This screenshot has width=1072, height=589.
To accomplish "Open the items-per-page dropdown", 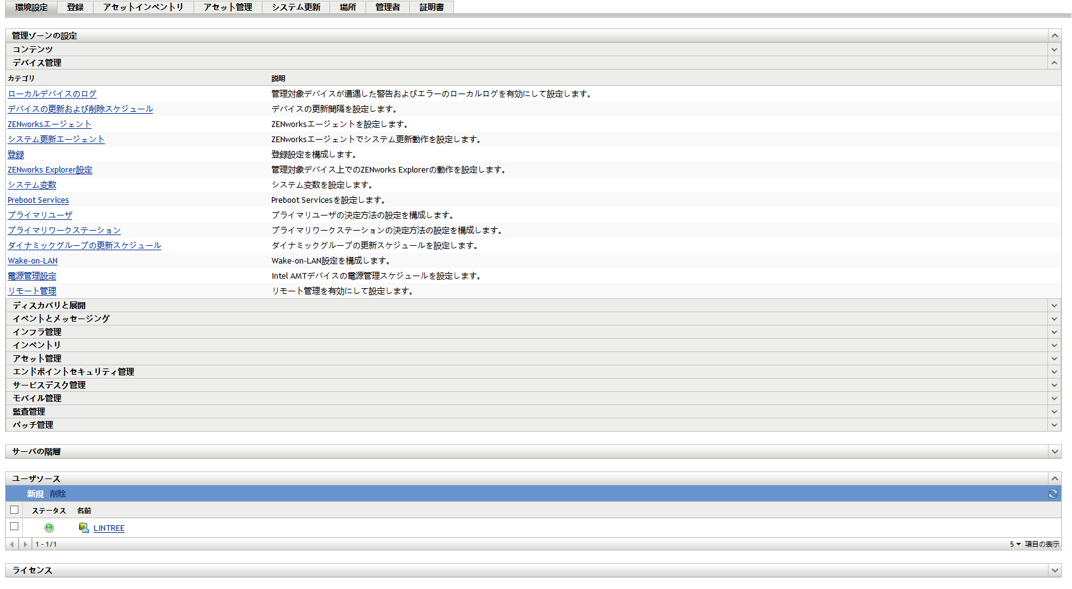I will pyautogui.click(x=1015, y=544).
